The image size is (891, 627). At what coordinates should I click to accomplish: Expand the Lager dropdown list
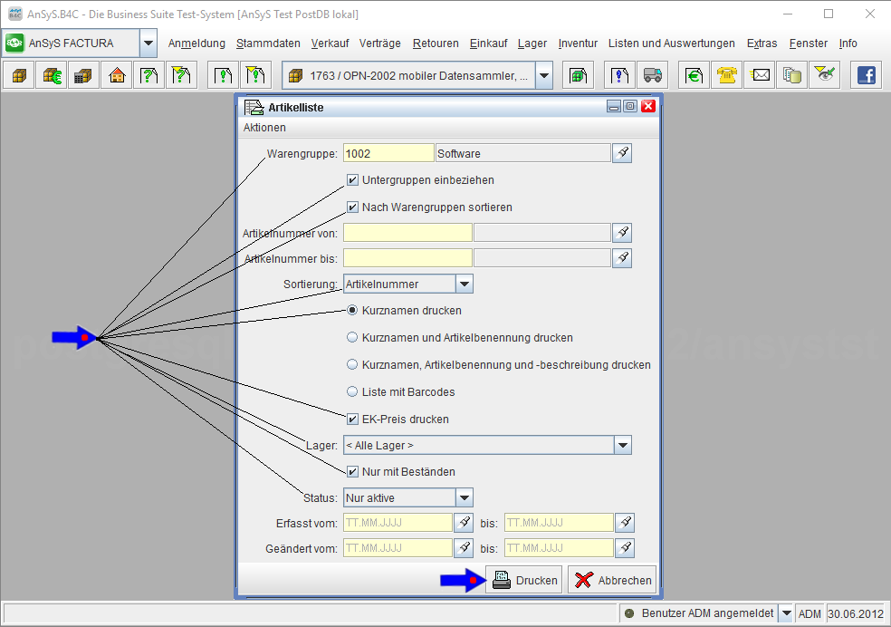tap(622, 445)
